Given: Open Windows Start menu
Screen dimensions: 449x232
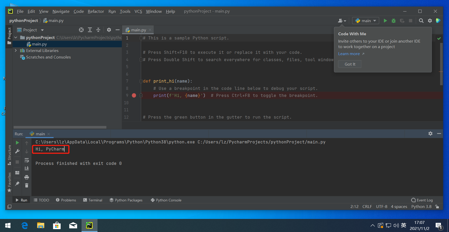Looking at the screenshot, I should [x=8, y=225].
